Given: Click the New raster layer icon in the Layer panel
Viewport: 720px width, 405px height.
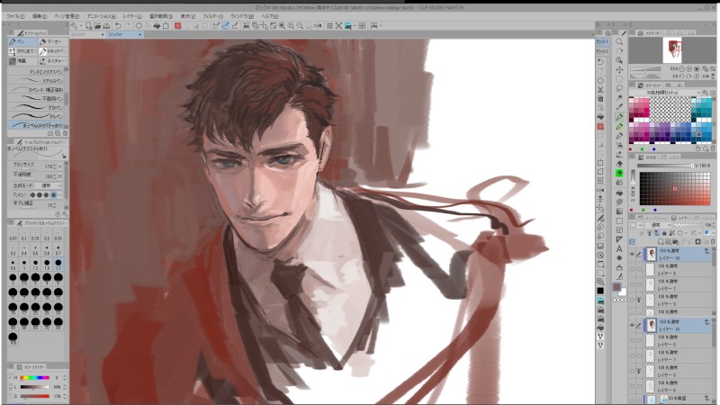Looking at the screenshot, I should [661, 241].
